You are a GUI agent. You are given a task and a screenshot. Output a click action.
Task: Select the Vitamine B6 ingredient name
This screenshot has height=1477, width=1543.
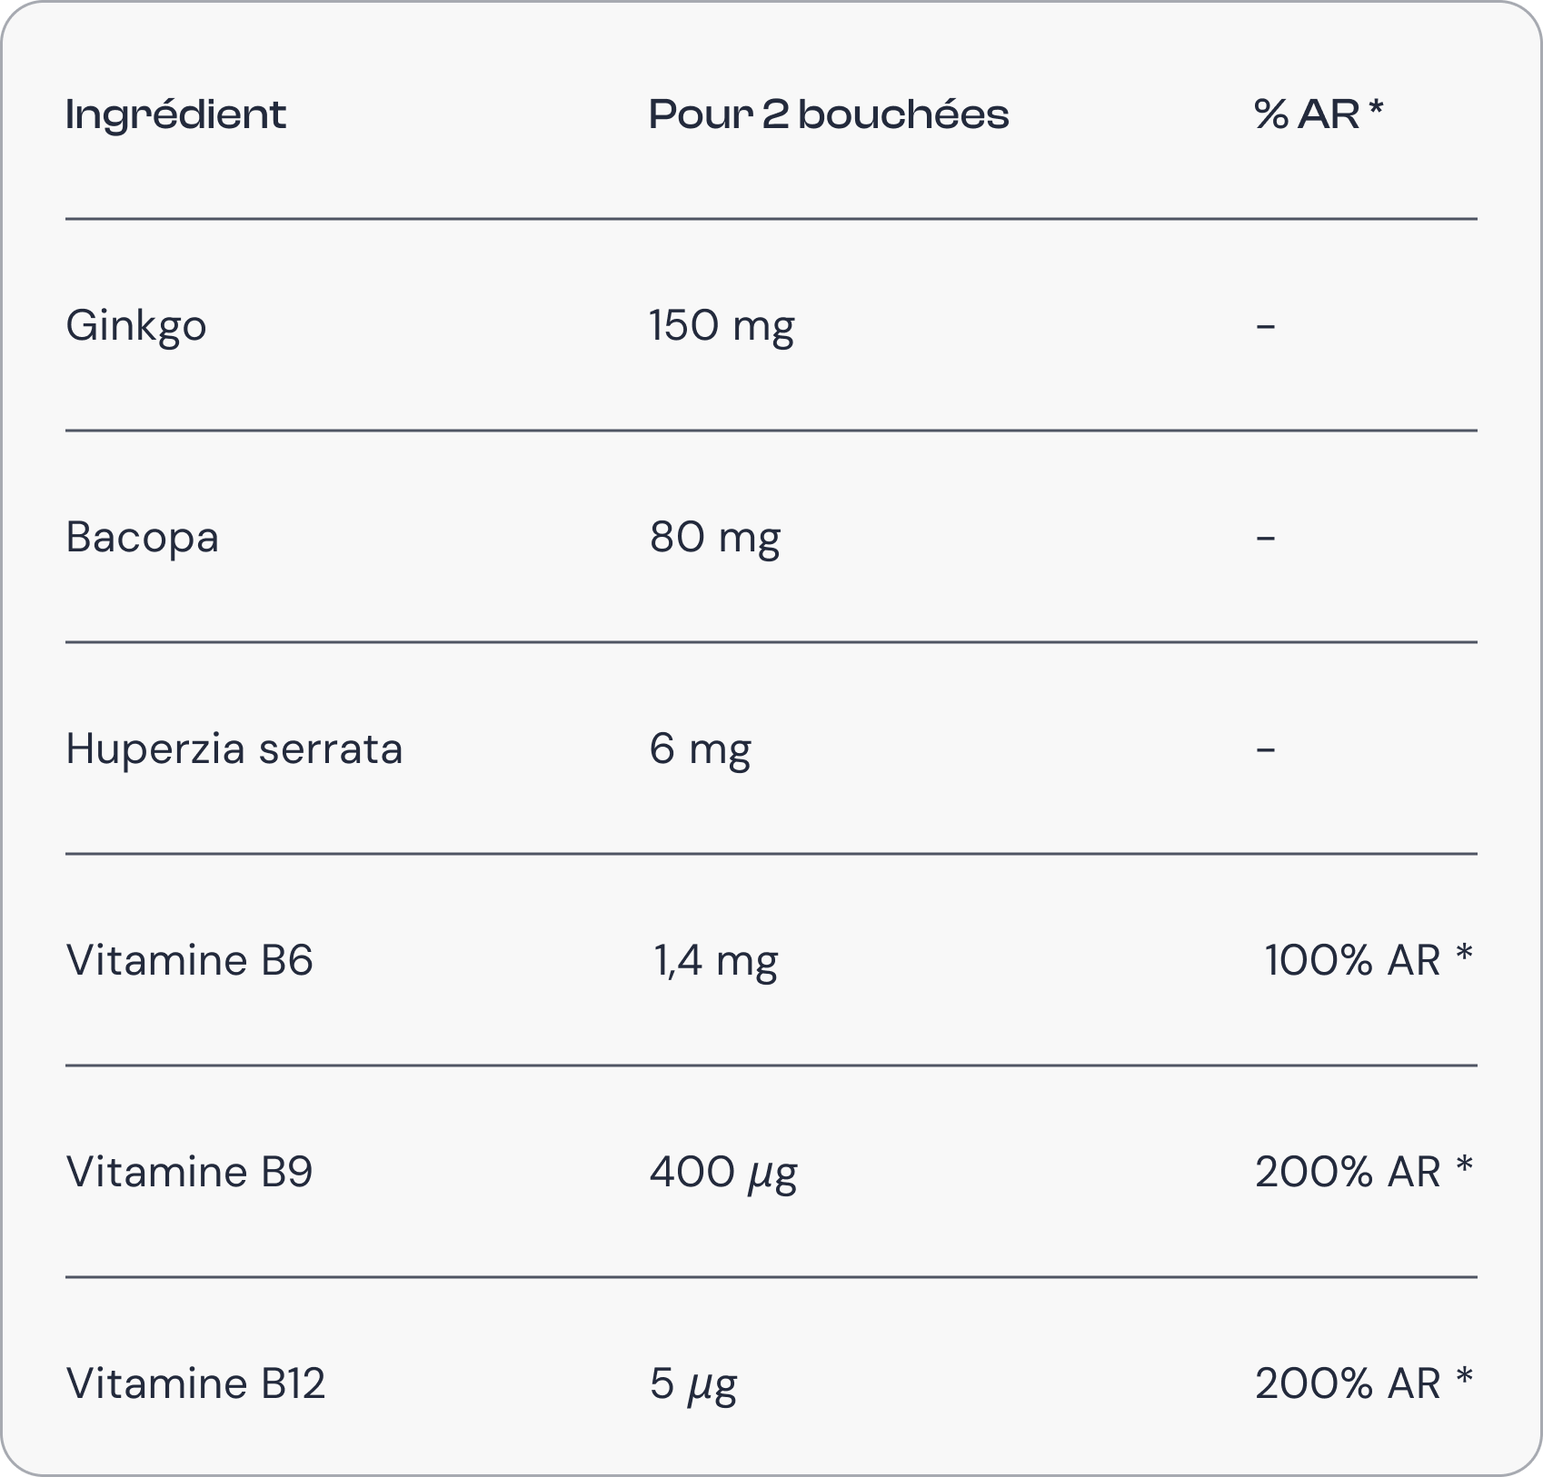click(190, 961)
